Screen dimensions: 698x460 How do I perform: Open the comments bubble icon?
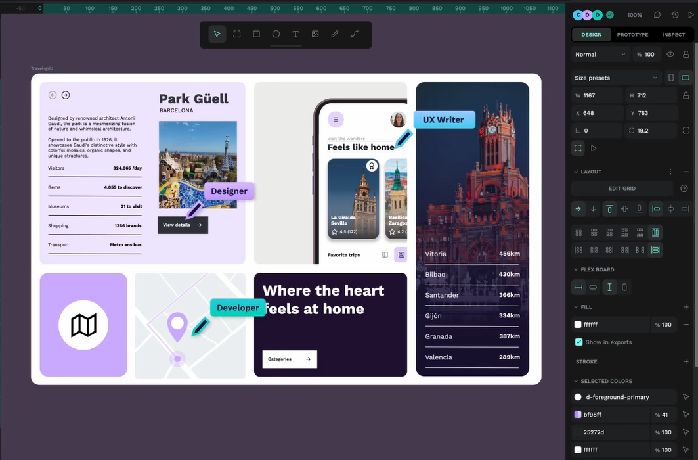tap(657, 15)
